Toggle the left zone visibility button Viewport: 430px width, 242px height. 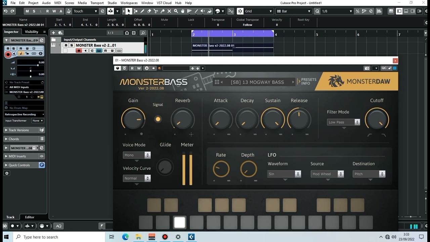click(x=399, y=11)
